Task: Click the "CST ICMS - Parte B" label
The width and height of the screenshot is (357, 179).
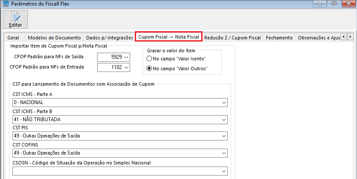Action: pyautogui.click(x=33, y=111)
